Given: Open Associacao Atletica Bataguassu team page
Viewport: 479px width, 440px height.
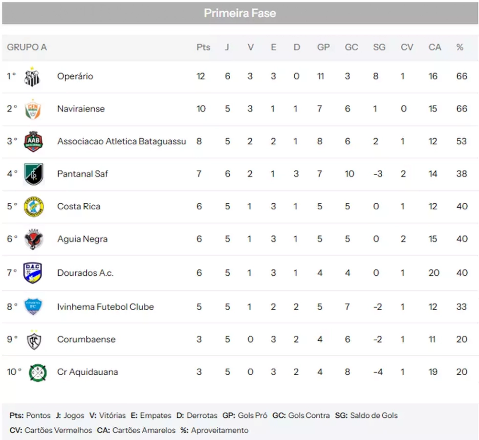Looking at the screenshot, I should click(122, 141).
